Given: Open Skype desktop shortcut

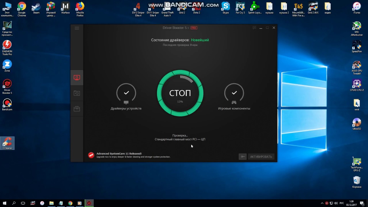Looking at the screenshot, I should point(226,8).
